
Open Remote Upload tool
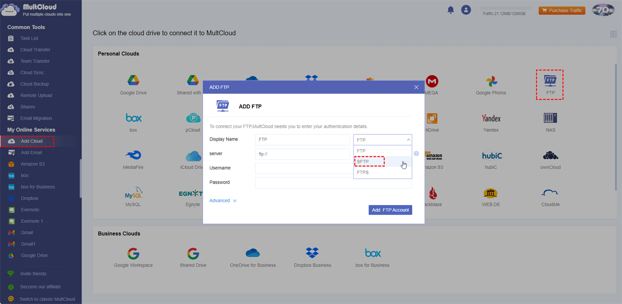[x=36, y=95]
